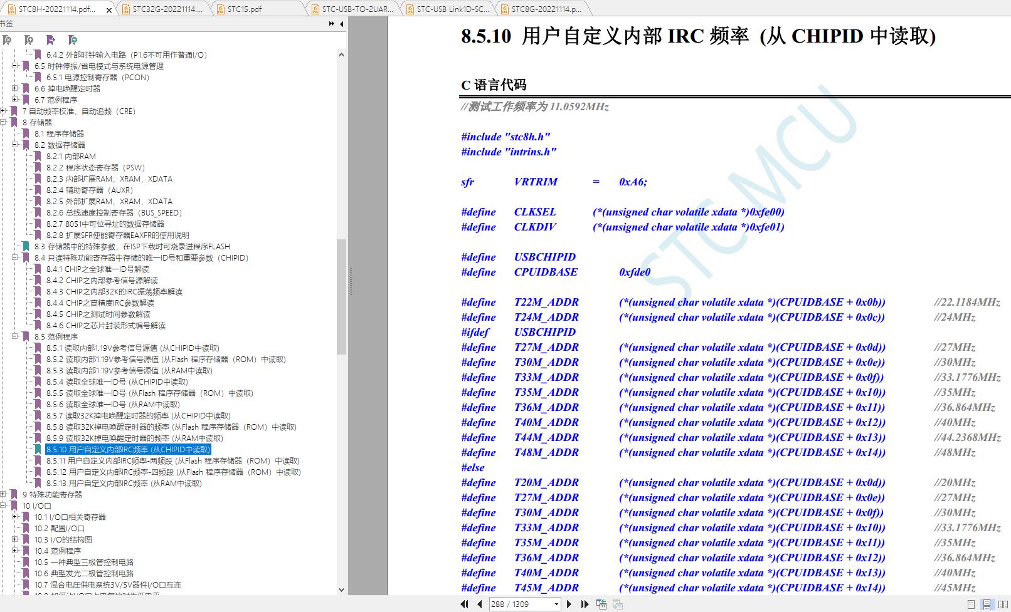Image resolution: width=1011 pixels, height=612 pixels.
Task: Switch to single page view
Action: click(x=971, y=604)
